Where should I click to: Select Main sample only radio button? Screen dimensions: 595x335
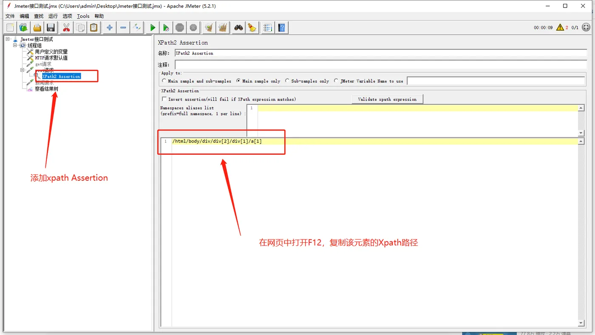click(238, 81)
